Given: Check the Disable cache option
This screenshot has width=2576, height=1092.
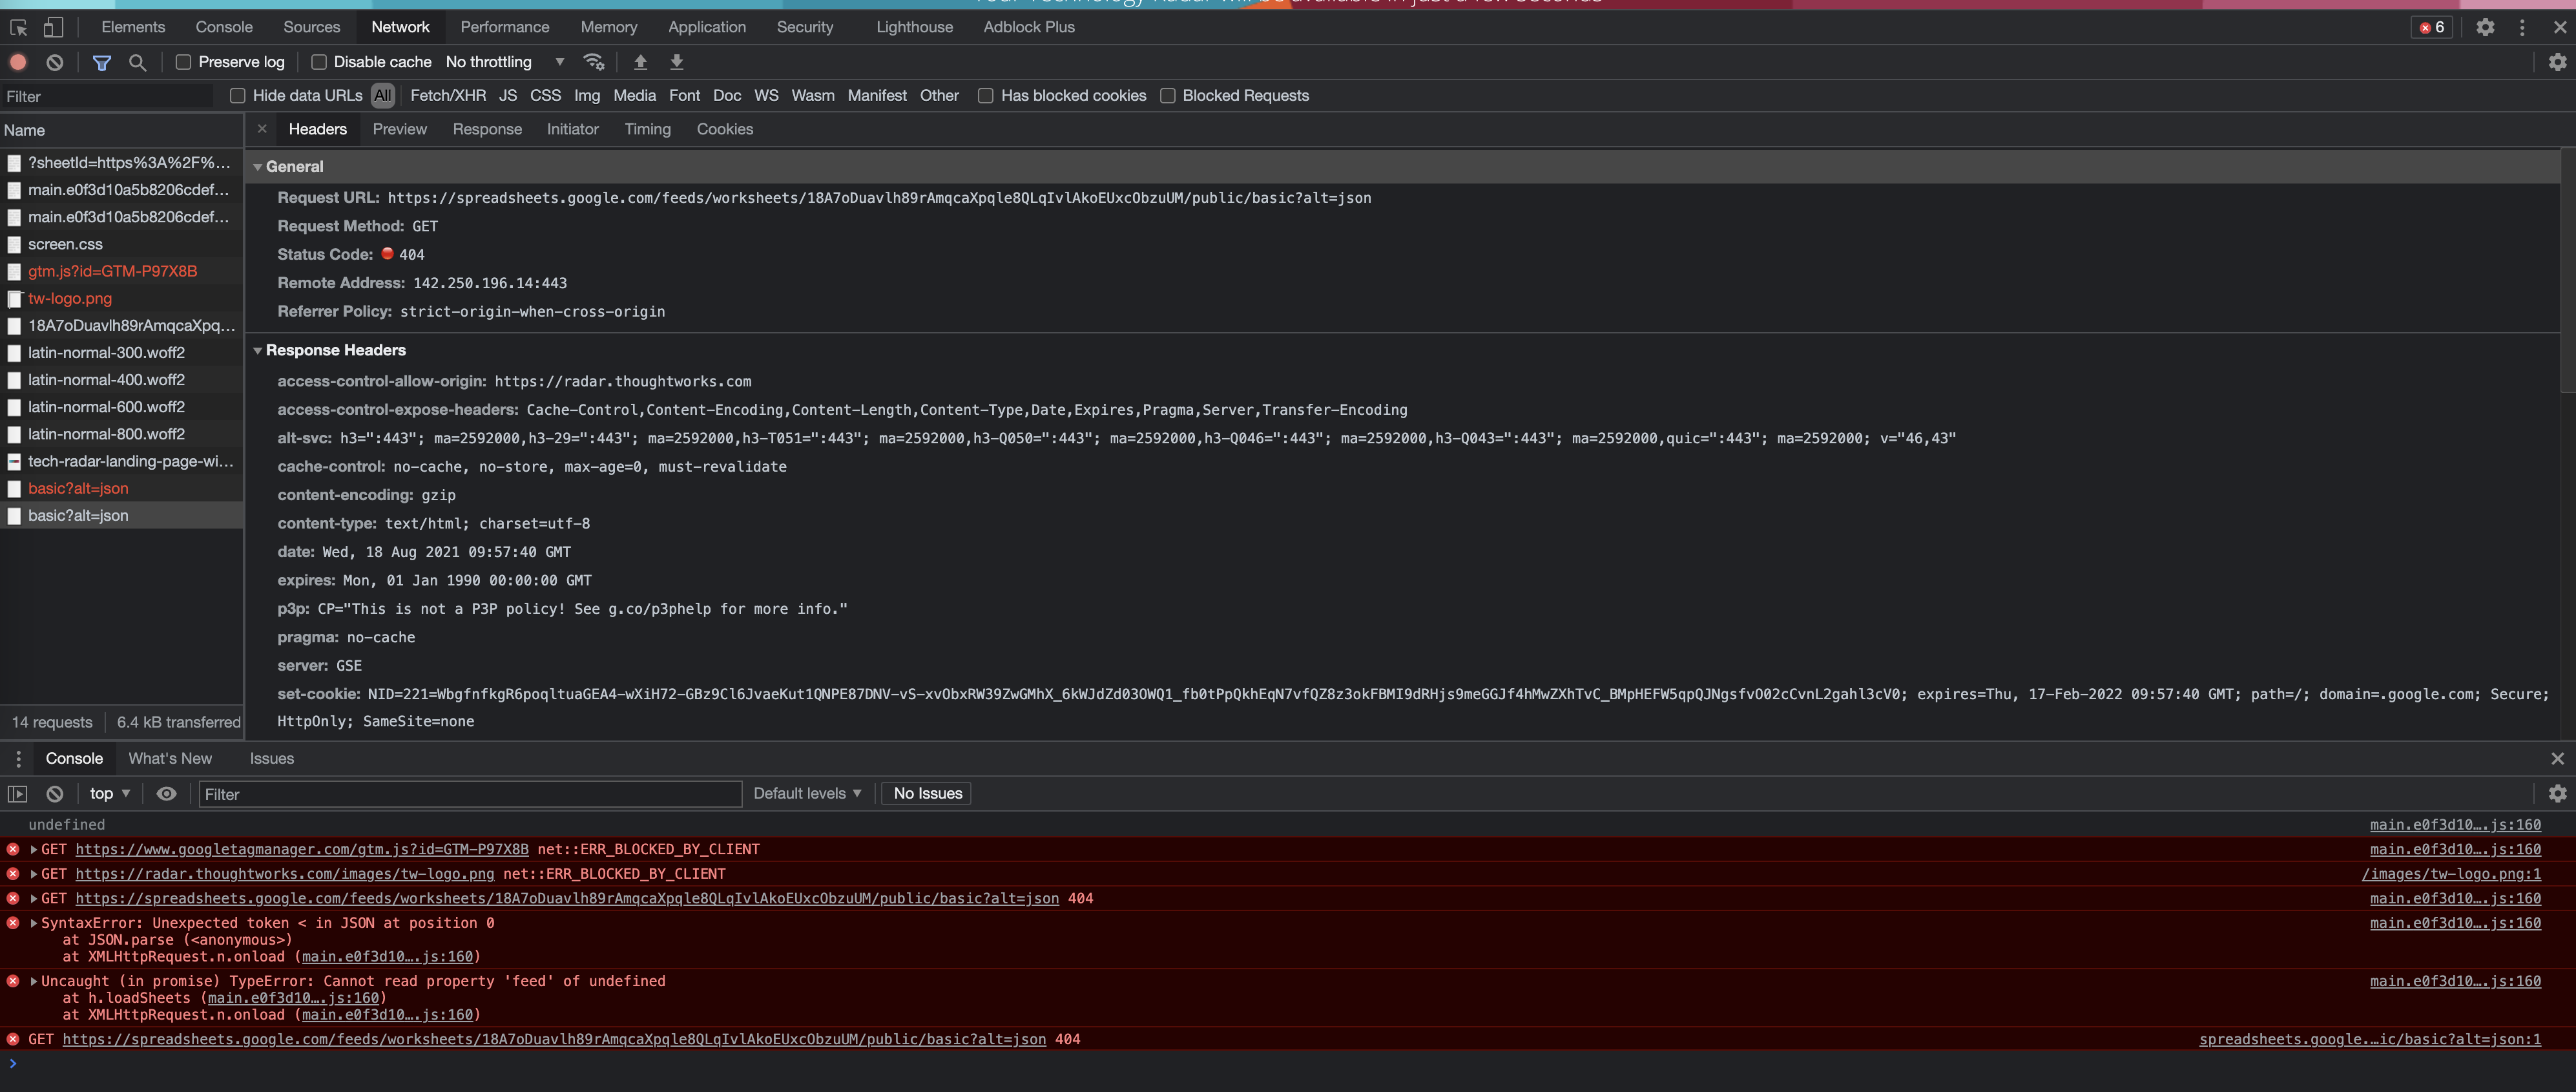Looking at the screenshot, I should 319,61.
